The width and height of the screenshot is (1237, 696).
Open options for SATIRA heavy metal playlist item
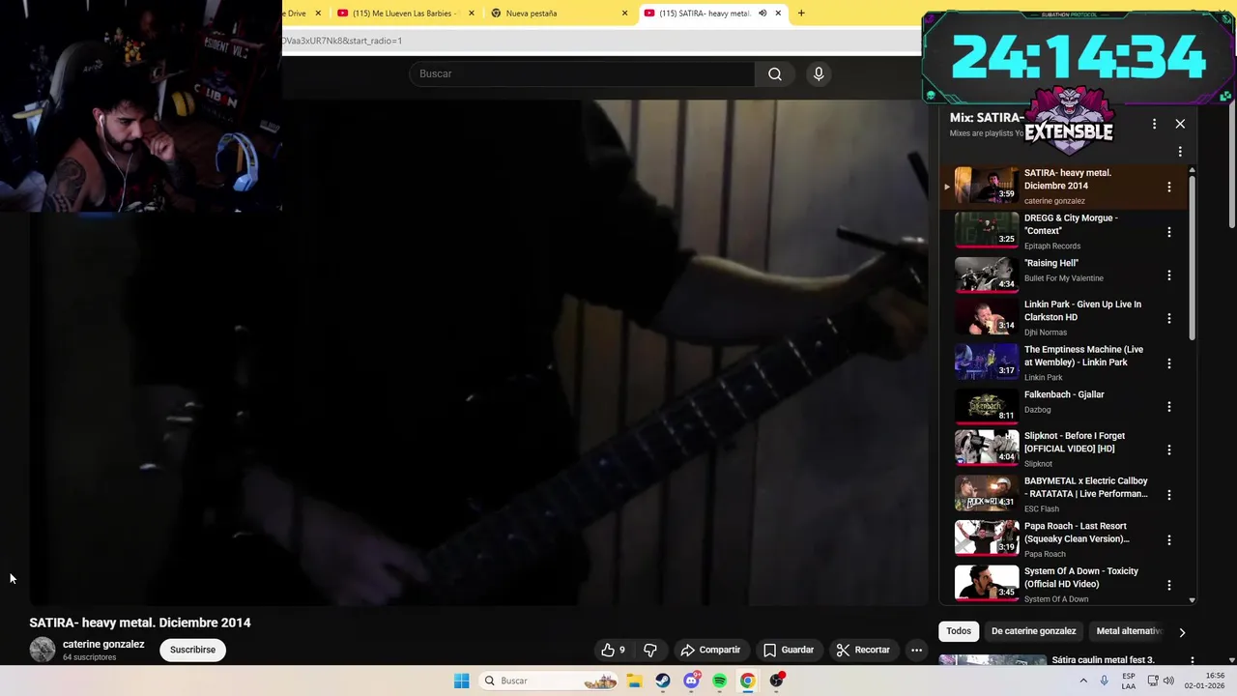1169,187
